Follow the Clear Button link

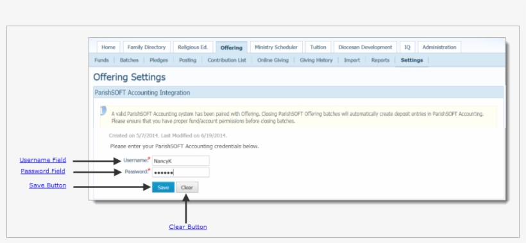click(x=188, y=227)
